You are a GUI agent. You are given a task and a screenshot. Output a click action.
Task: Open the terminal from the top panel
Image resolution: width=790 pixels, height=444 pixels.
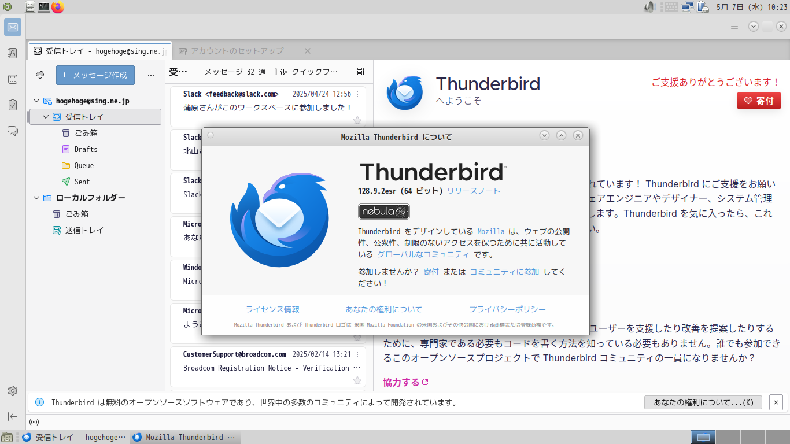click(44, 7)
